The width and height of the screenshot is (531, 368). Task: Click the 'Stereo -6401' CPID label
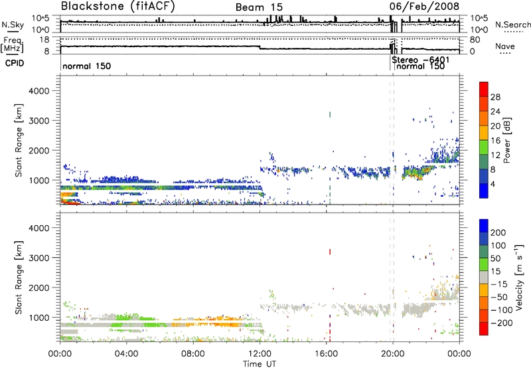tap(421, 60)
